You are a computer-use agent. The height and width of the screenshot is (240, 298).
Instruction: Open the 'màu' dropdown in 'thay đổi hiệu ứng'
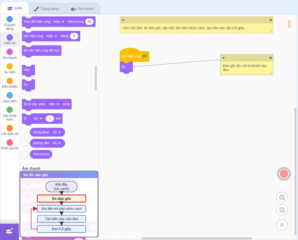[59, 22]
